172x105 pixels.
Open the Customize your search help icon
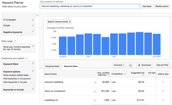[27, 58]
